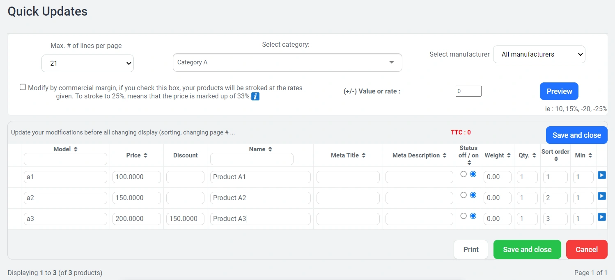The image size is (615, 280).
Task: Click the red Cancel button
Action: pos(586,249)
